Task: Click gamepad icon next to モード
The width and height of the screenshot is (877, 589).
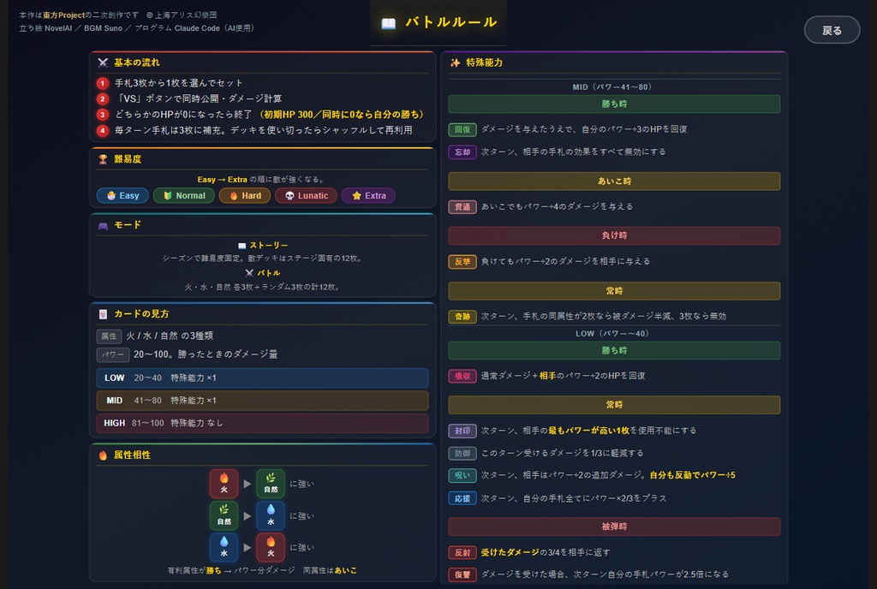Action: (103, 225)
